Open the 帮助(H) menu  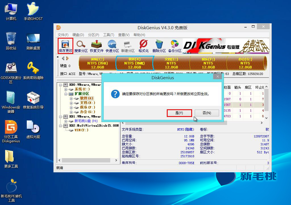[139, 35]
